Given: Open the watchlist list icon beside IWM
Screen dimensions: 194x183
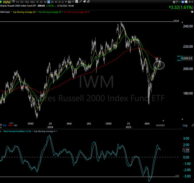Looking at the screenshot, I should pyautogui.click(x=13, y=2).
